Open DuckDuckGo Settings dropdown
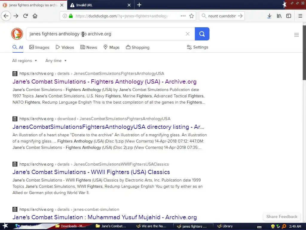Screen dimensions: 306x230 (x=198, y=47)
